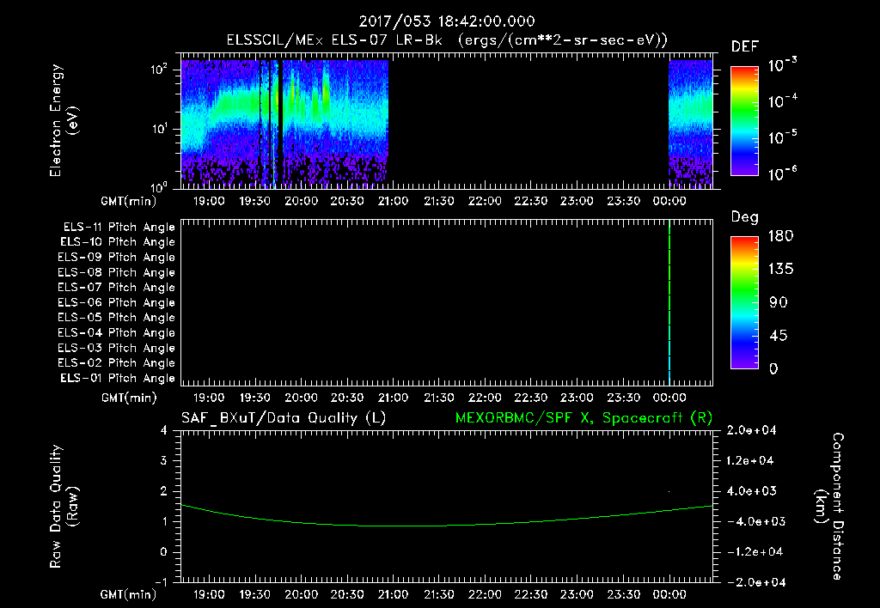Viewport: 880px width, 608px height.
Task: Click the green MEXORBMC/SPF X, Spacecraft (R) legend
Action: pyautogui.click(x=584, y=418)
